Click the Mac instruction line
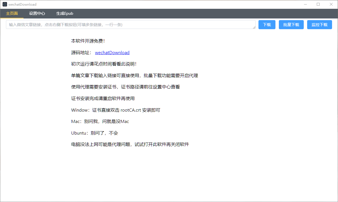This screenshot has width=338, height=202. [x=100, y=121]
